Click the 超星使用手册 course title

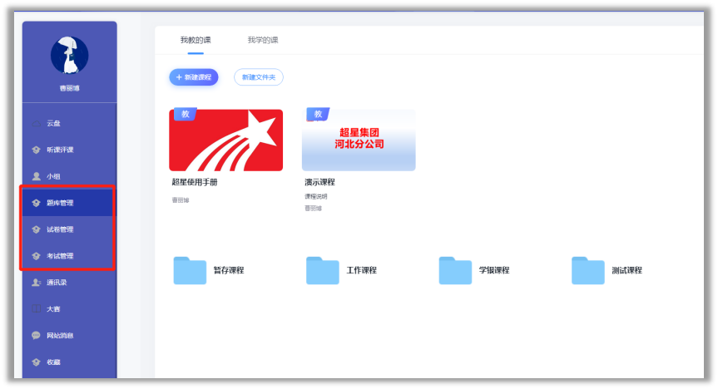(x=195, y=182)
